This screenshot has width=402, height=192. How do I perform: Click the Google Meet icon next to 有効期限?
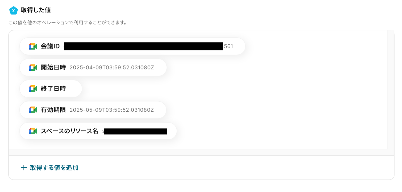tap(33, 110)
